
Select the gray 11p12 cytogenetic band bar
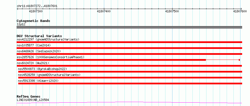tap(129, 27)
